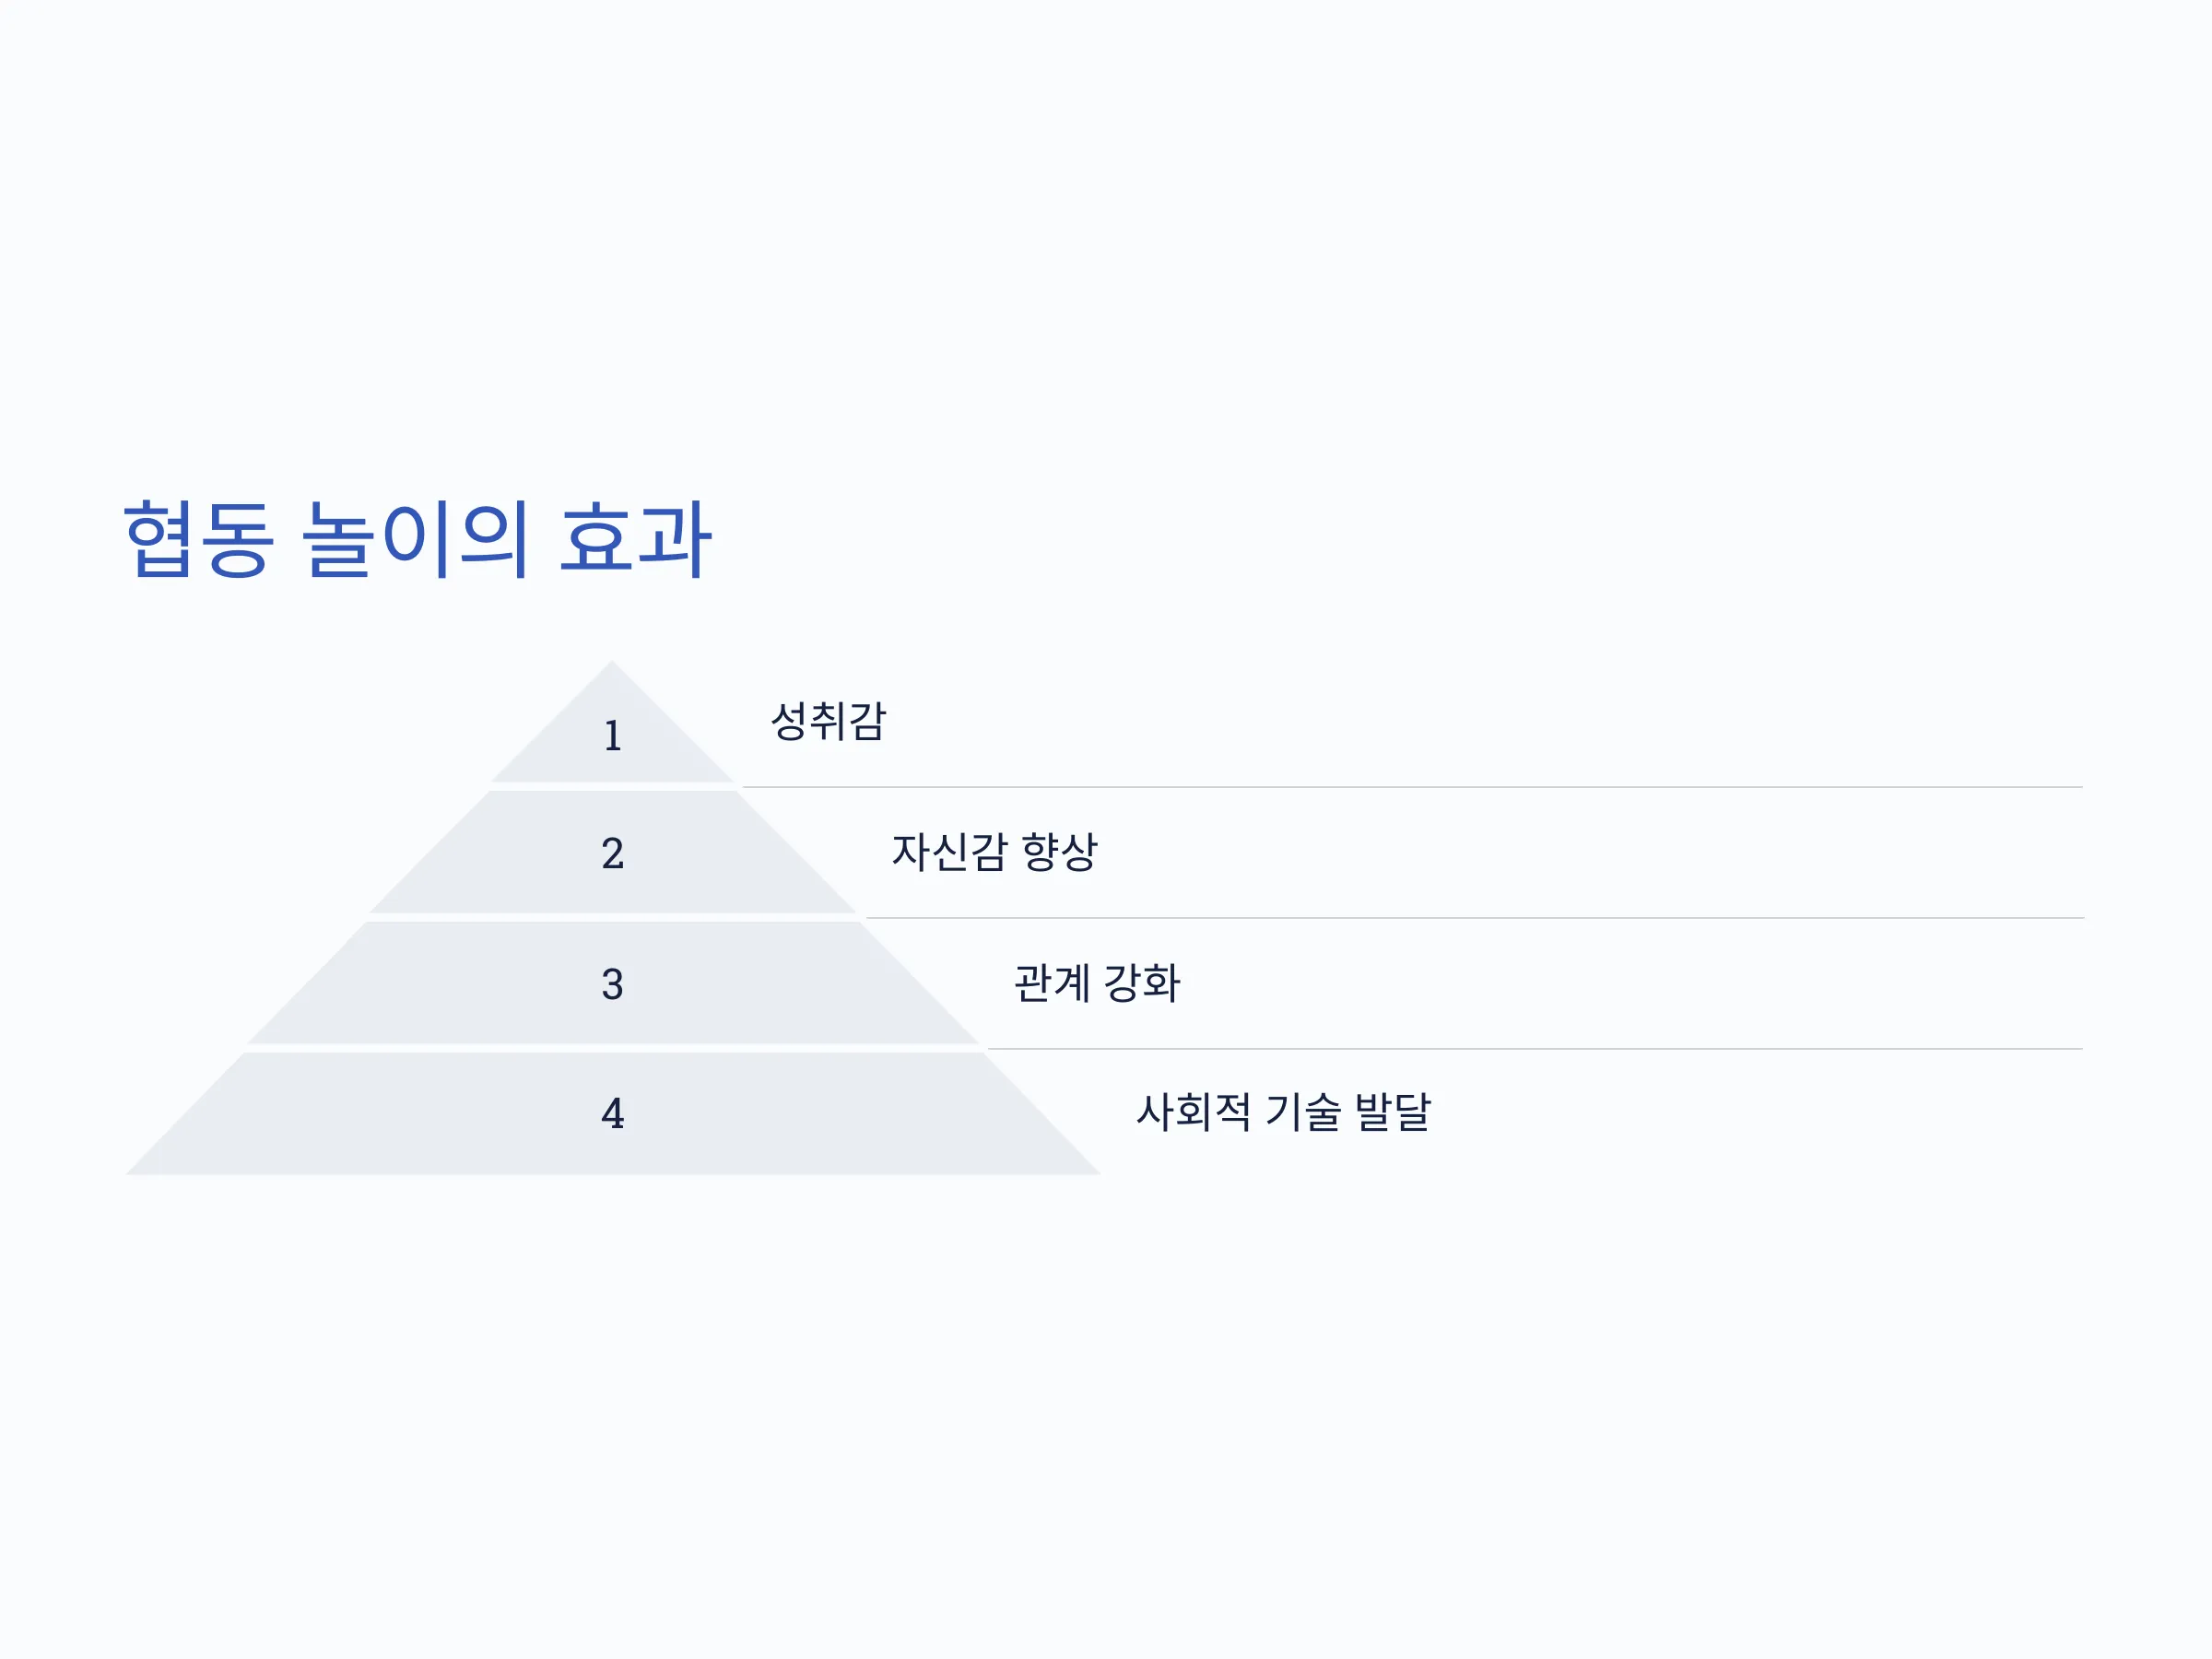Select the 성취감 label text
This screenshot has width=2212, height=1659.
[x=828, y=721]
